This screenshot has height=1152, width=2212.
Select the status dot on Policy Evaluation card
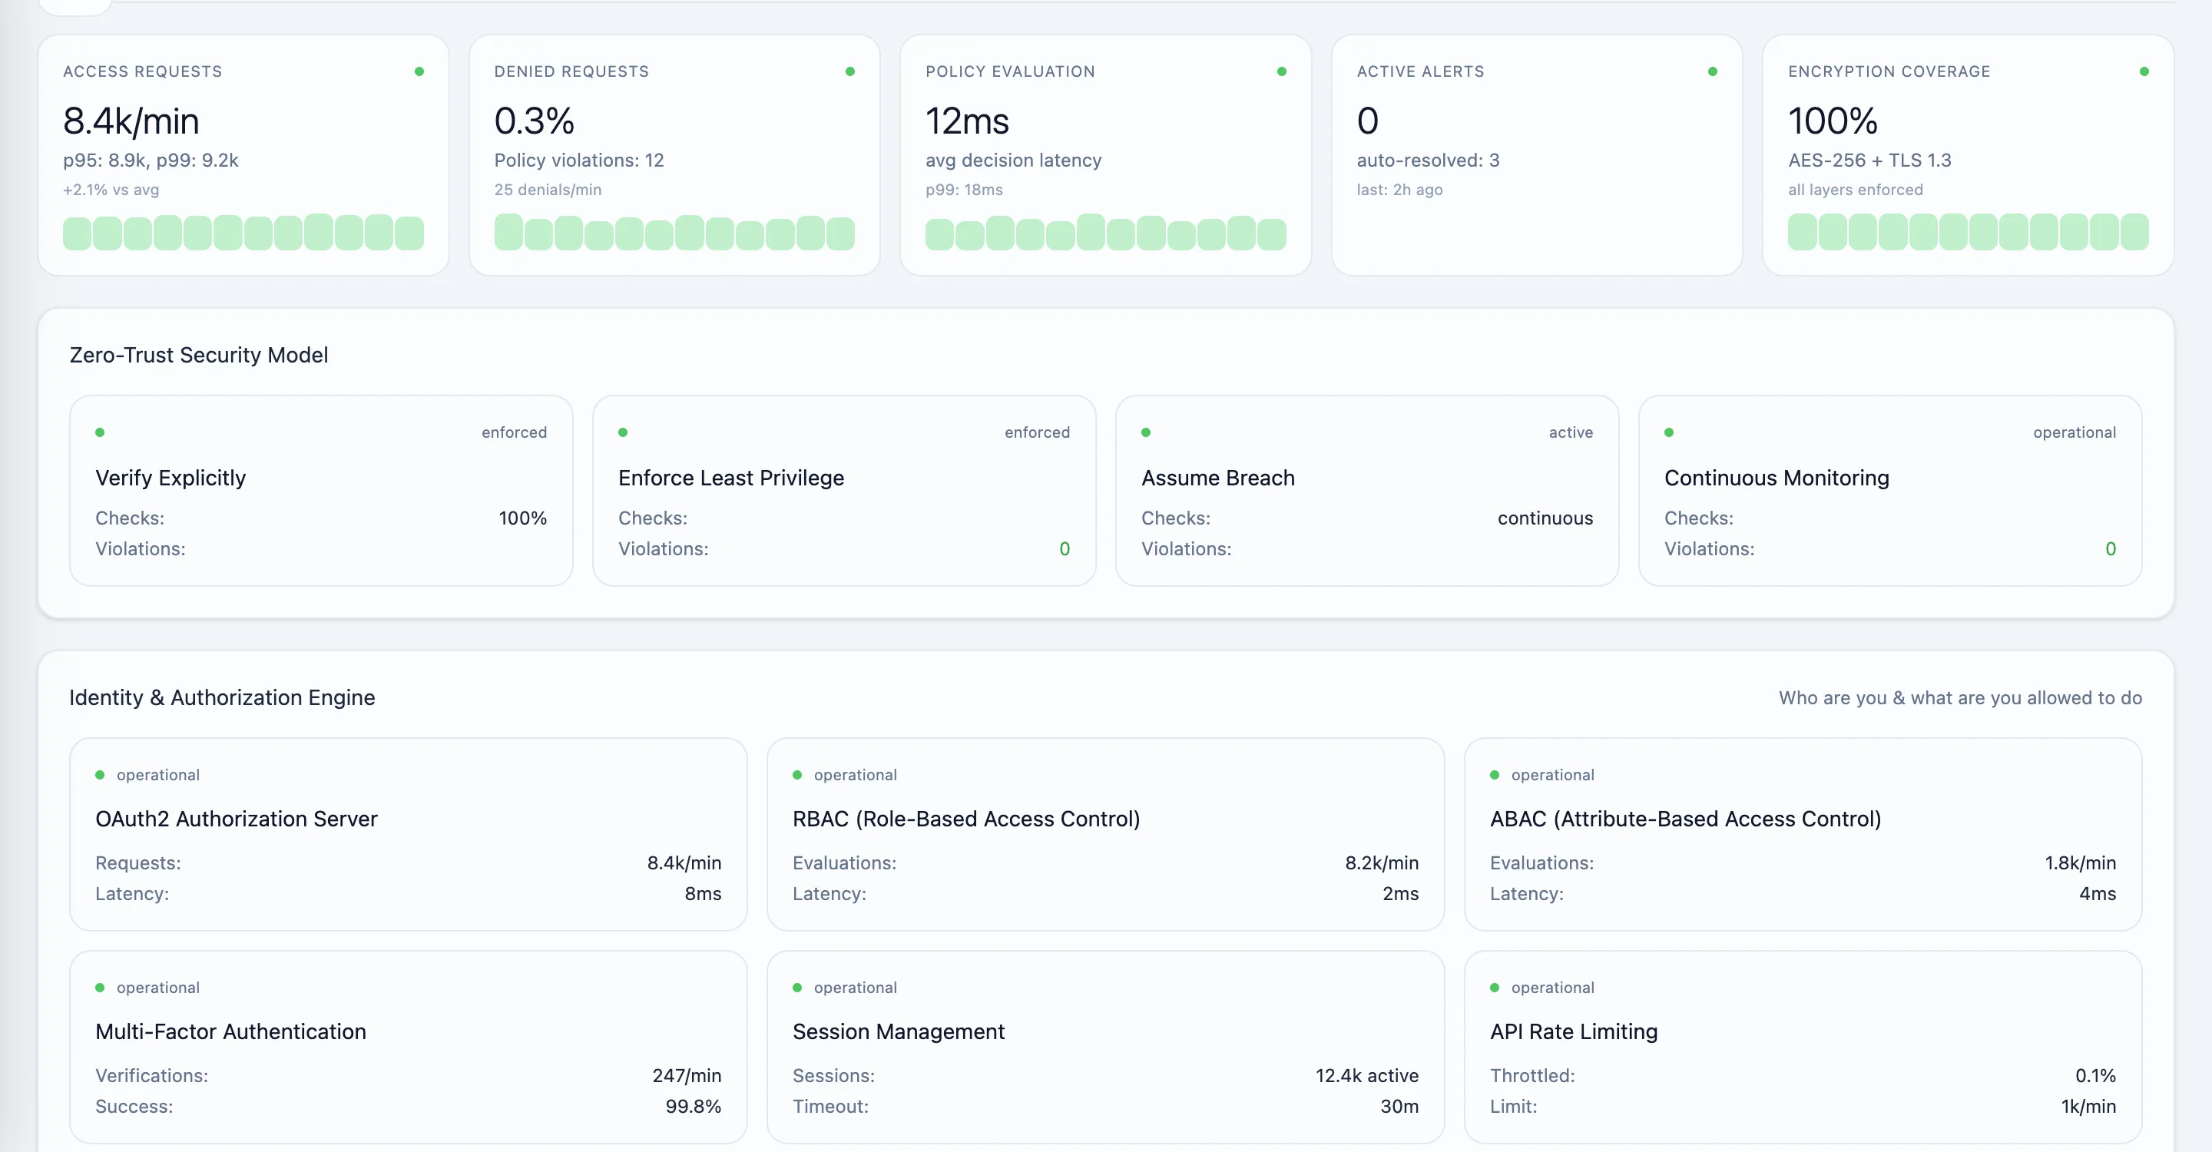(1281, 71)
